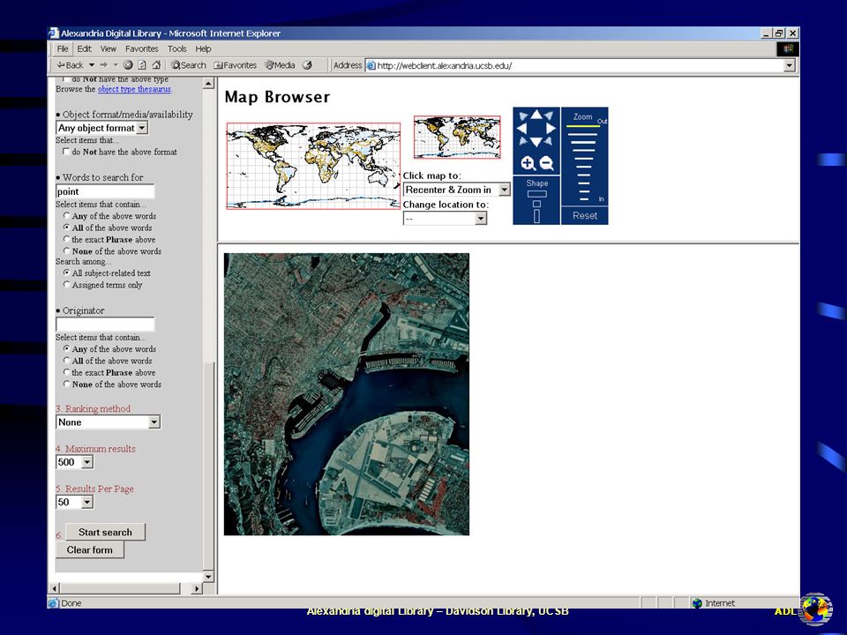
Task: Select 'the exact Phrase above' under Words
Action: coord(66,239)
